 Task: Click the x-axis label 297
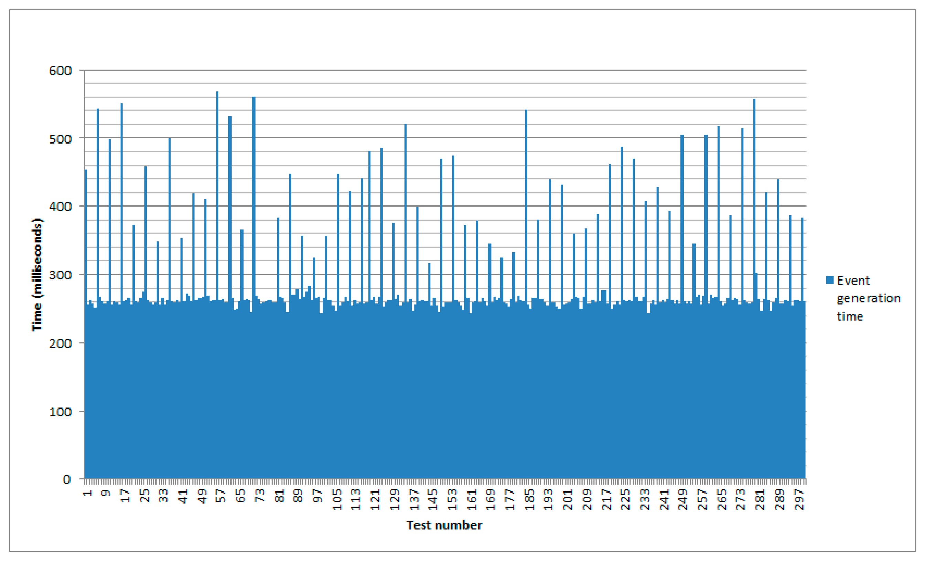click(799, 499)
